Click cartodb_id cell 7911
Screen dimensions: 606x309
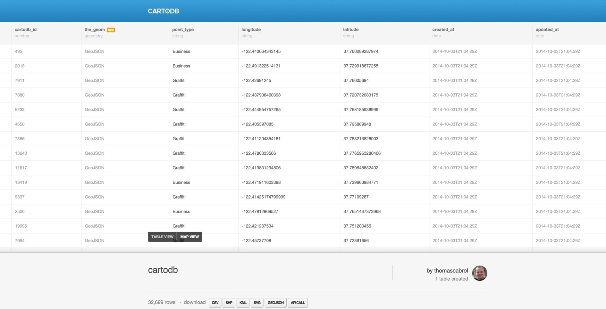tap(20, 80)
